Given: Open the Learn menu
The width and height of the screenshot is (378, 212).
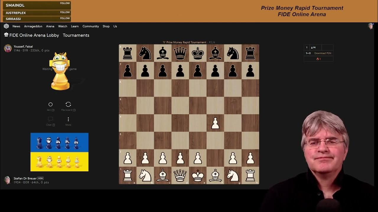Looking at the screenshot, I should [x=75, y=26].
